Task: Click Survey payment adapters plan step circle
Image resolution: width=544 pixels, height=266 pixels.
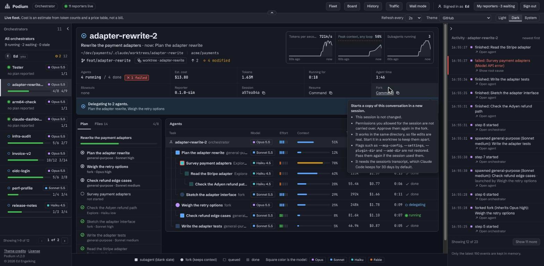Action: point(82,194)
